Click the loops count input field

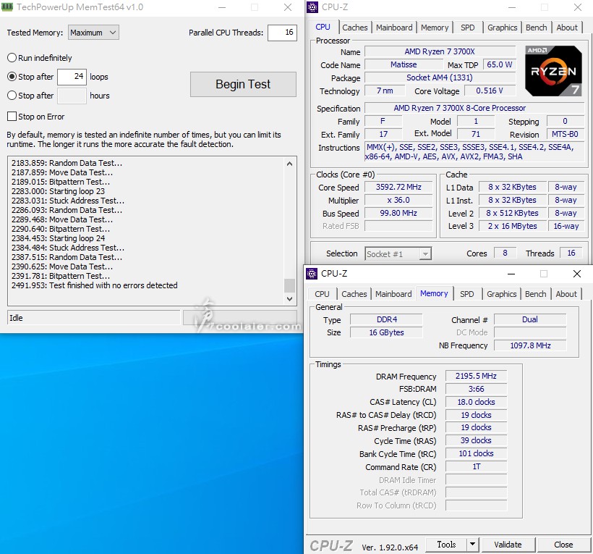click(x=72, y=77)
